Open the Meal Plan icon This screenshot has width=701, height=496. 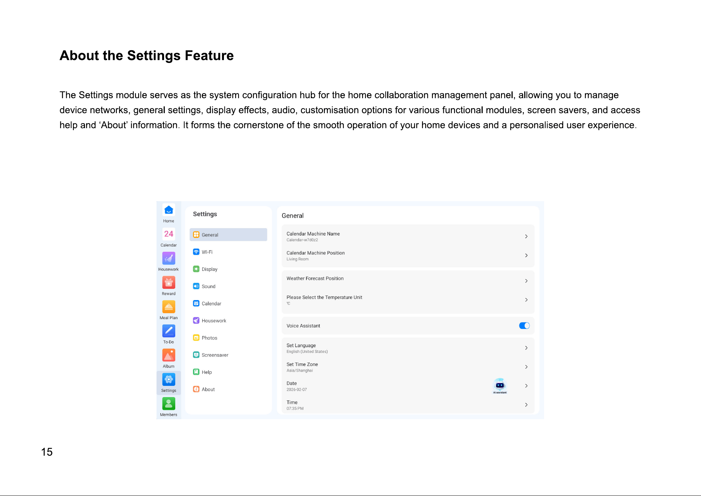[169, 307]
